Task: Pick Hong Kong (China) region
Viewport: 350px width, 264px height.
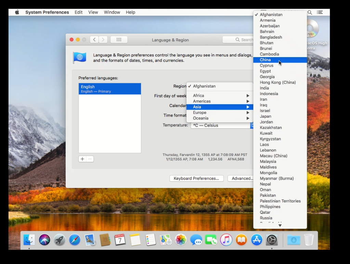Action: [x=280, y=82]
